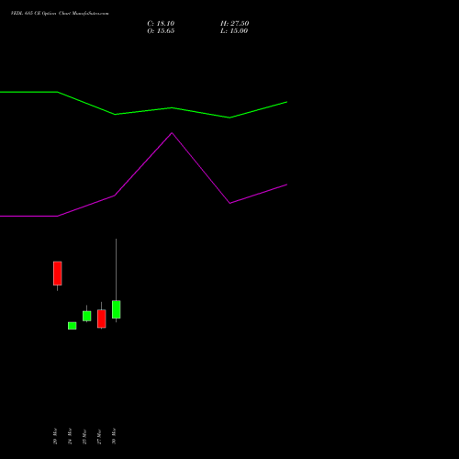Select the low value 'L: 15.00'
This screenshot has width=459, height=459.
(x=234, y=31)
